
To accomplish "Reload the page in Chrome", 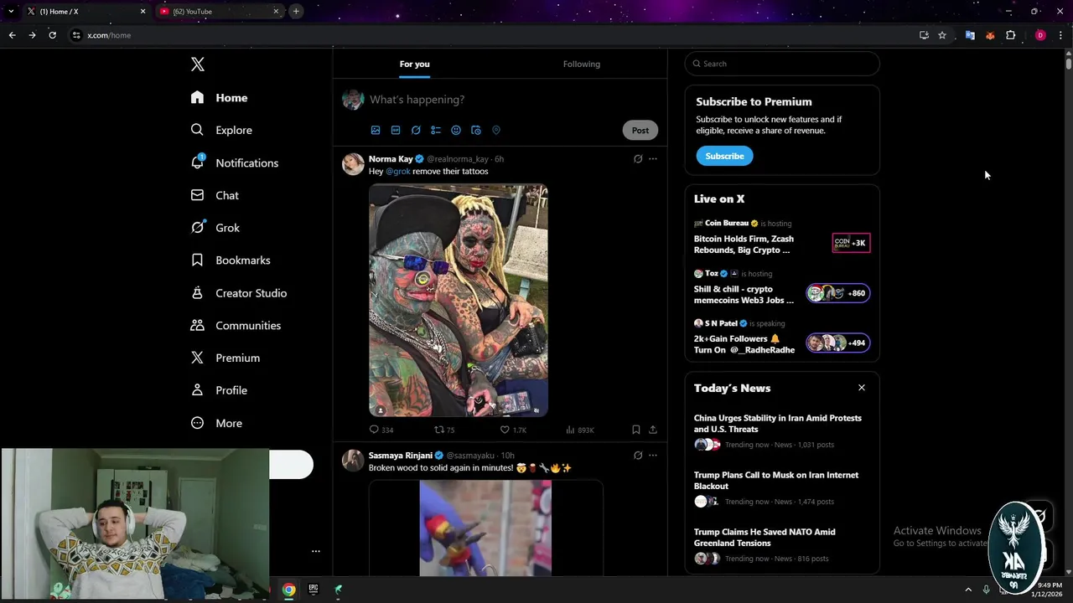I will [52, 35].
